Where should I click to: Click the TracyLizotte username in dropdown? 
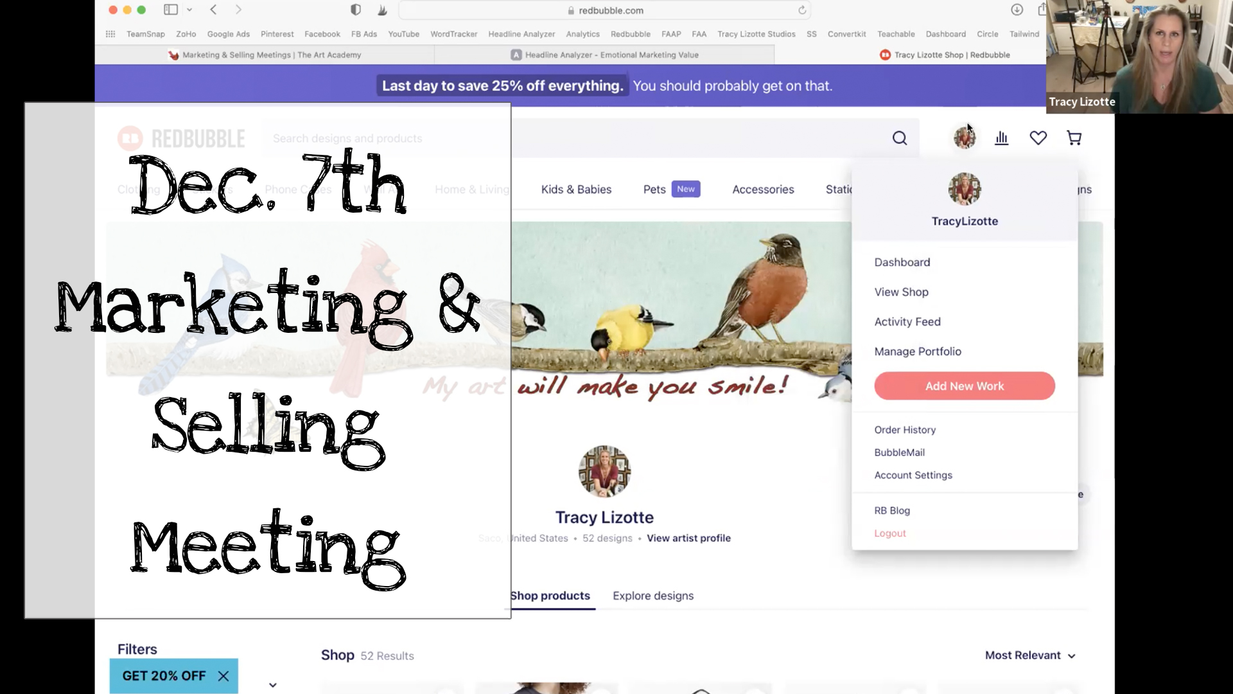(965, 221)
